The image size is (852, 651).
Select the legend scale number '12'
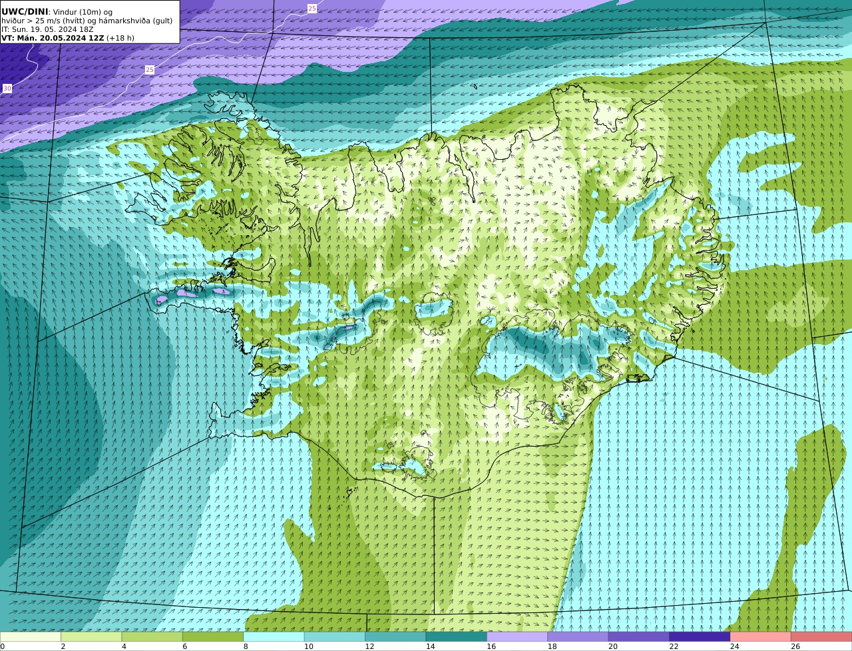click(x=369, y=646)
